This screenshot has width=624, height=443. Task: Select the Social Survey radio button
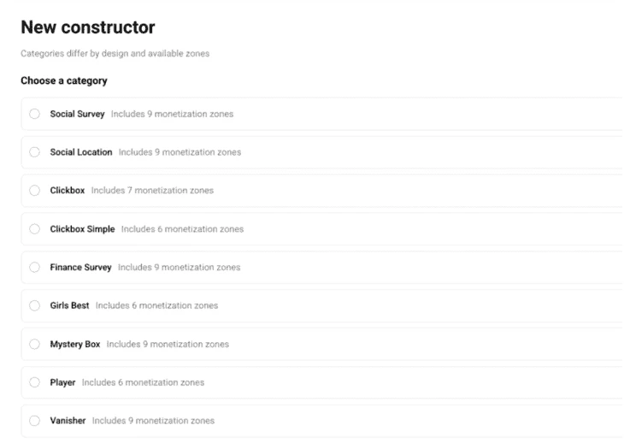(x=34, y=114)
